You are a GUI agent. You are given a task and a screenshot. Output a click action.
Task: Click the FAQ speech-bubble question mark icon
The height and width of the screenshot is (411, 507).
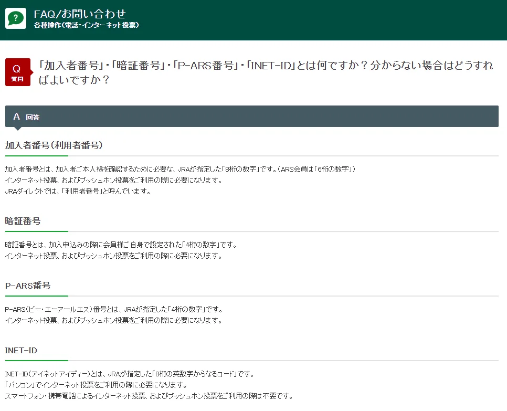pyautogui.click(x=16, y=18)
